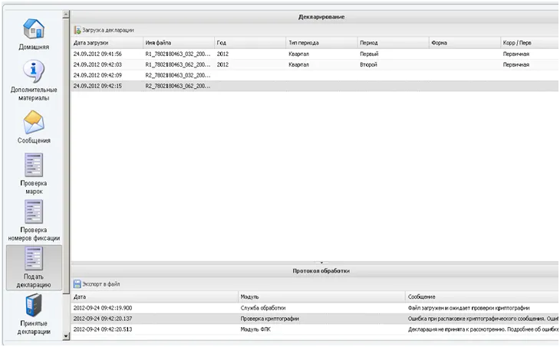
Task: Open Дополнительные материалы info icon
Action: coord(34,80)
